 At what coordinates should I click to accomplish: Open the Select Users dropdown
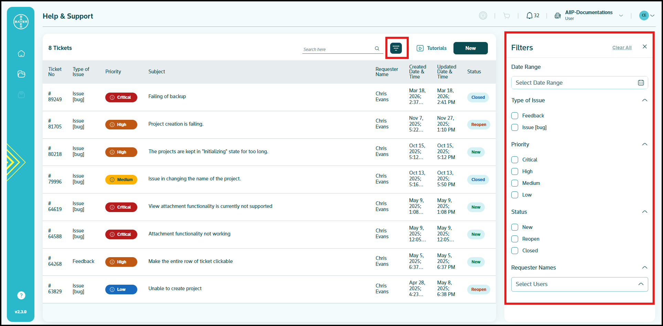click(579, 284)
